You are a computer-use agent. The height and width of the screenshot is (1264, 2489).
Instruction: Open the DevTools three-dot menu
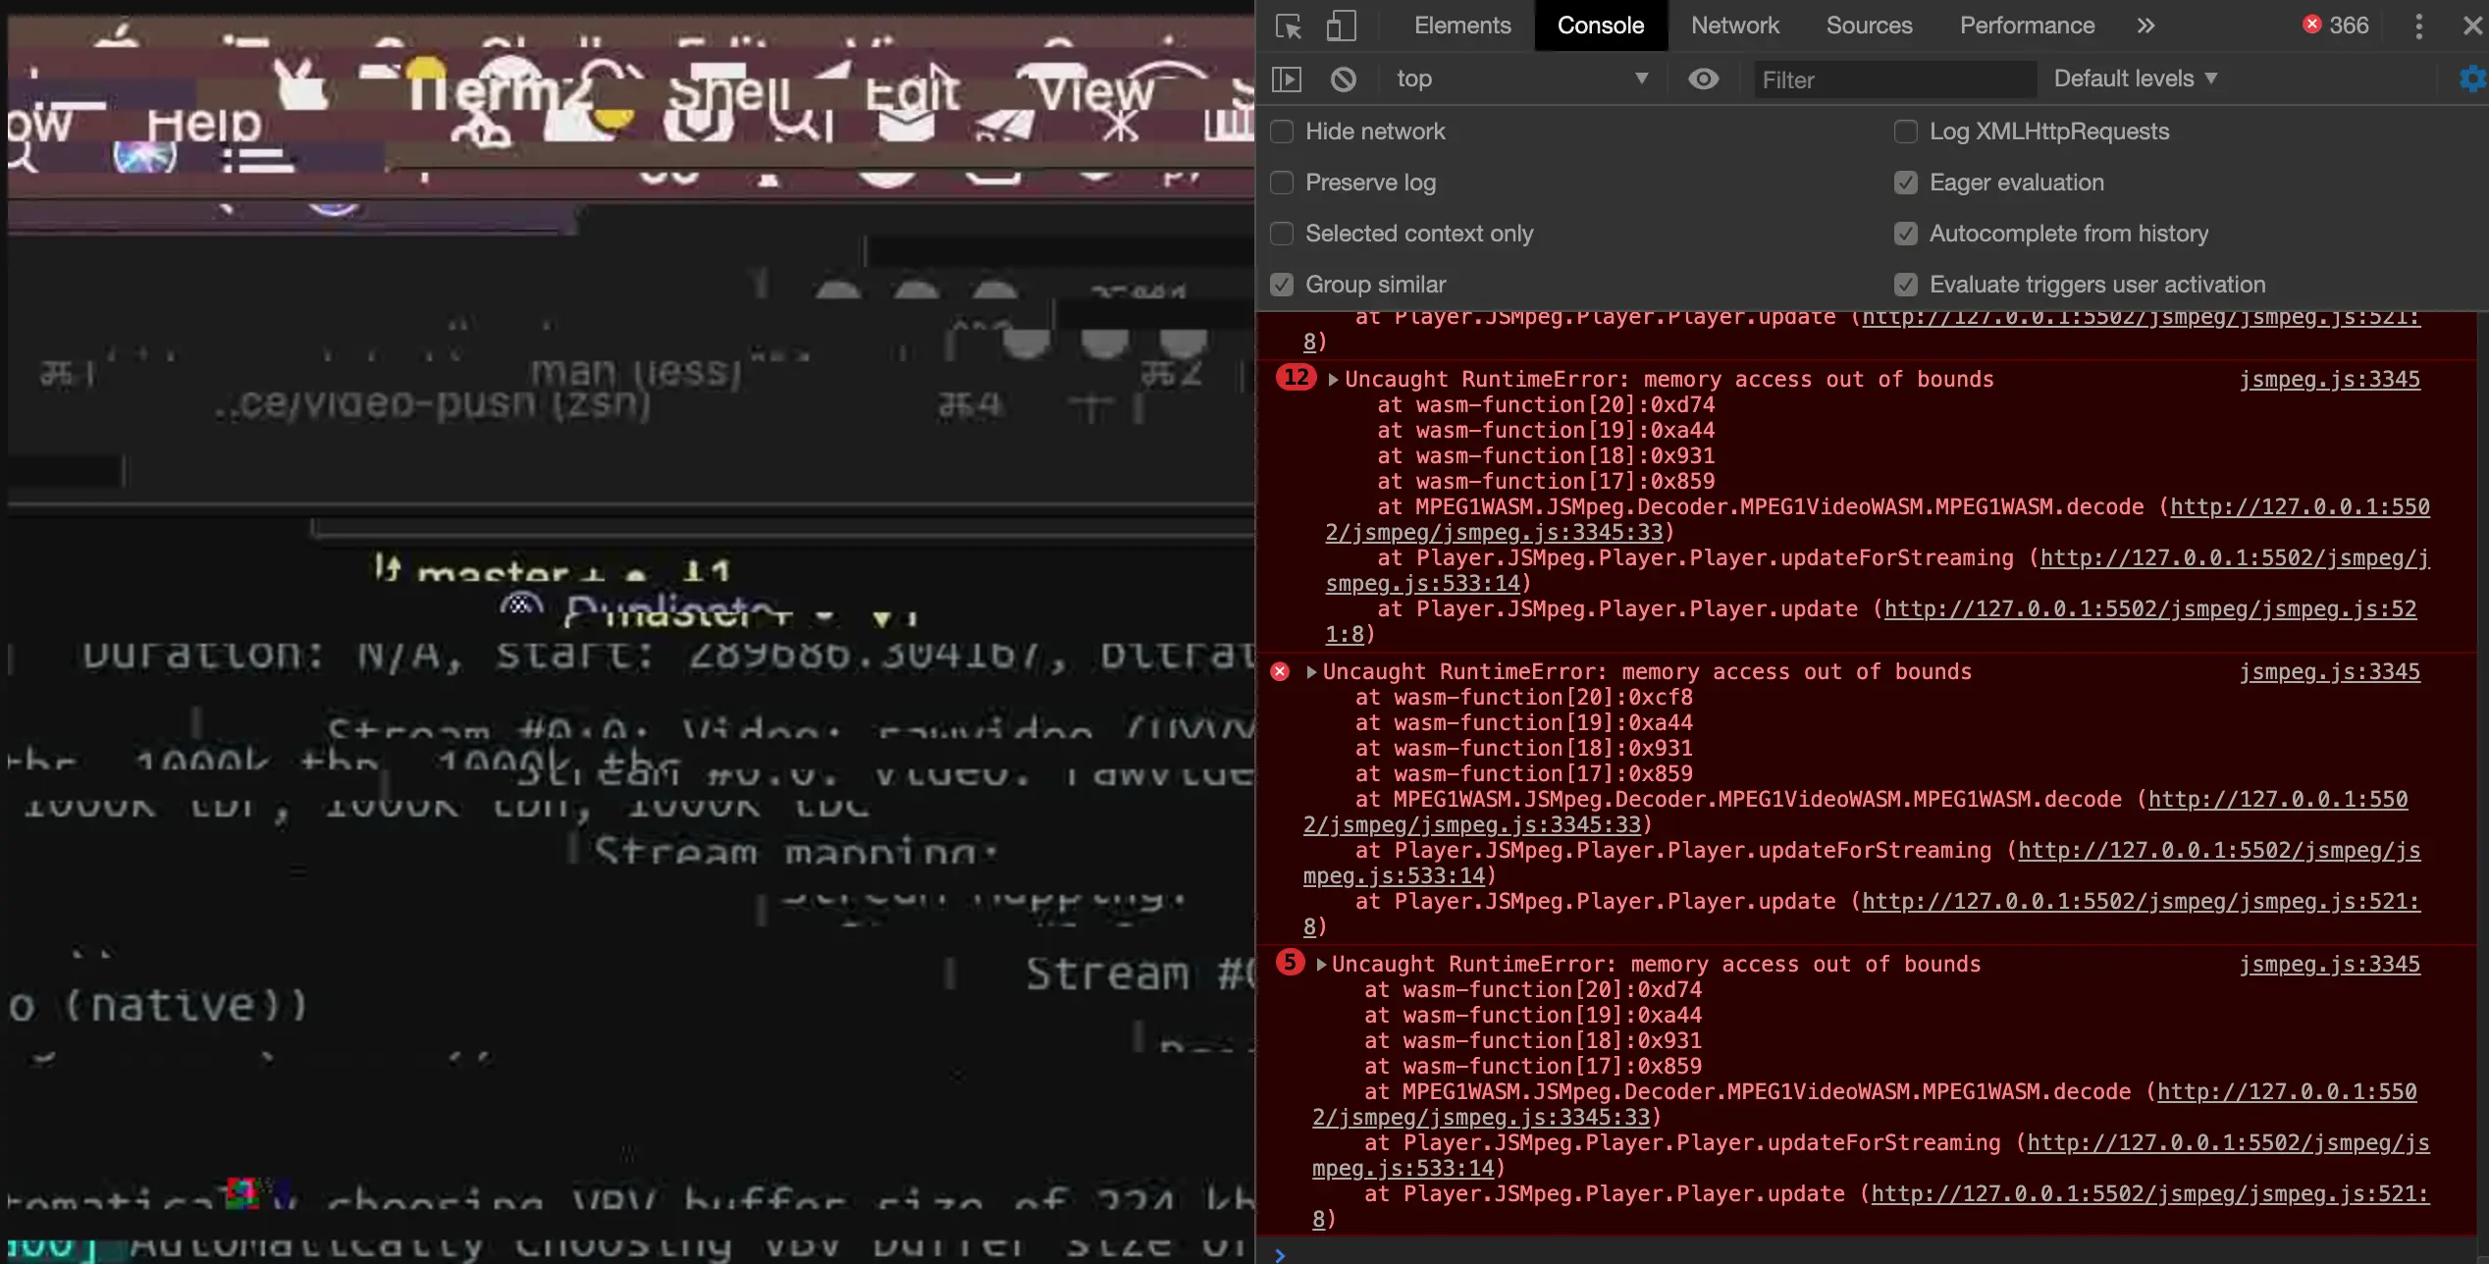2418,26
